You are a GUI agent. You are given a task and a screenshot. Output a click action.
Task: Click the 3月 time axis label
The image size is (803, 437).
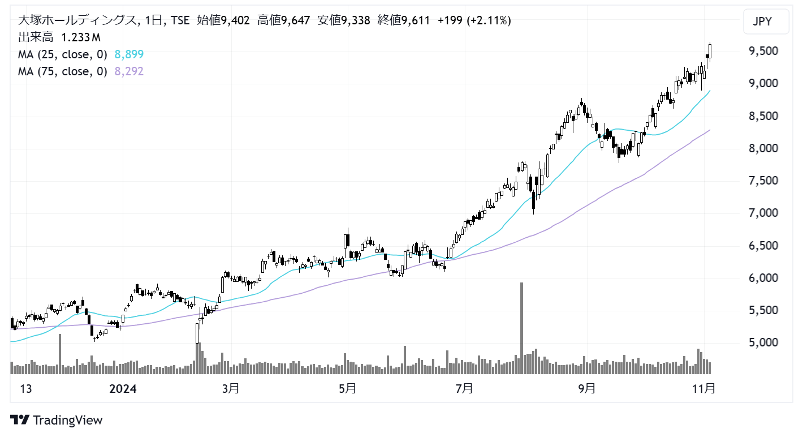(x=231, y=389)
